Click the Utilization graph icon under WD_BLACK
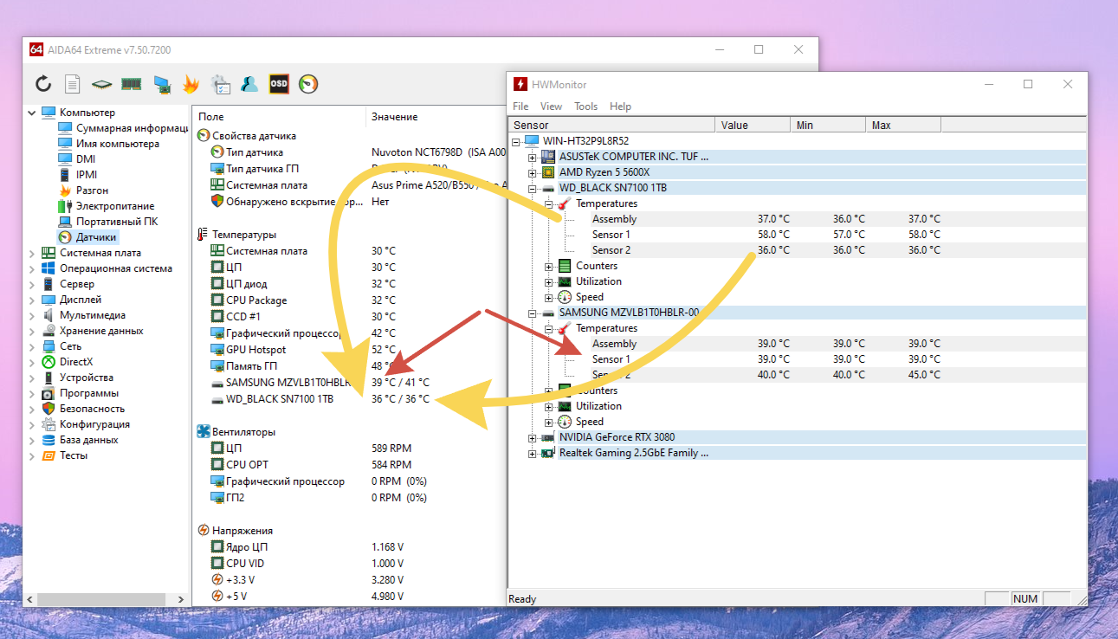 pos(565,281)
